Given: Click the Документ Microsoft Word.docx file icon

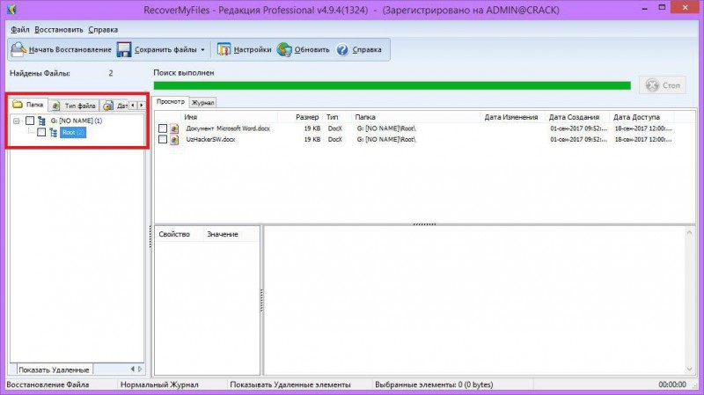Looking at the screenshot, I should 174,128.
